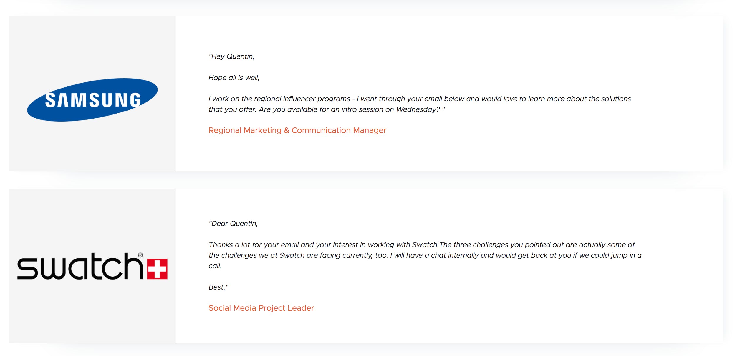The height and width of the screenshot is (356, 735).
Task: Open the Social Media Project Leader link
Action: click(261, 308)
